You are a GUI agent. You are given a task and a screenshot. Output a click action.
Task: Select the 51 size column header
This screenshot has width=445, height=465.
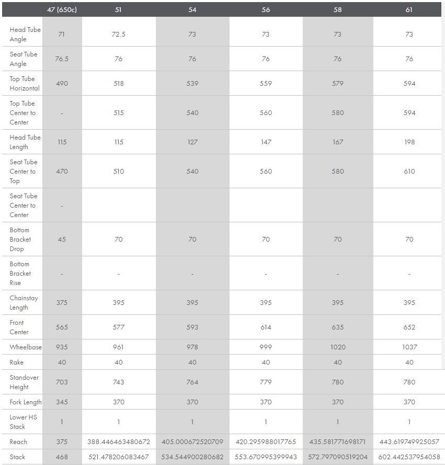coord(119,9)
